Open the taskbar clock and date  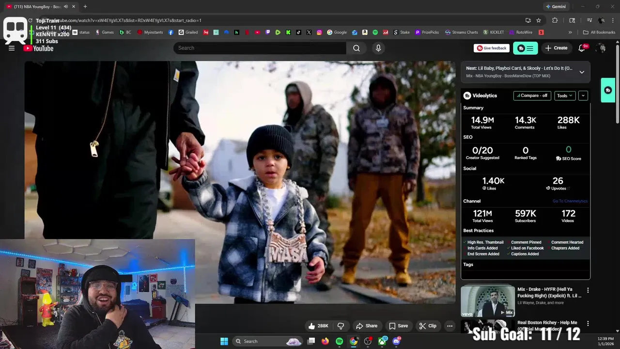(x=605, y=341)
